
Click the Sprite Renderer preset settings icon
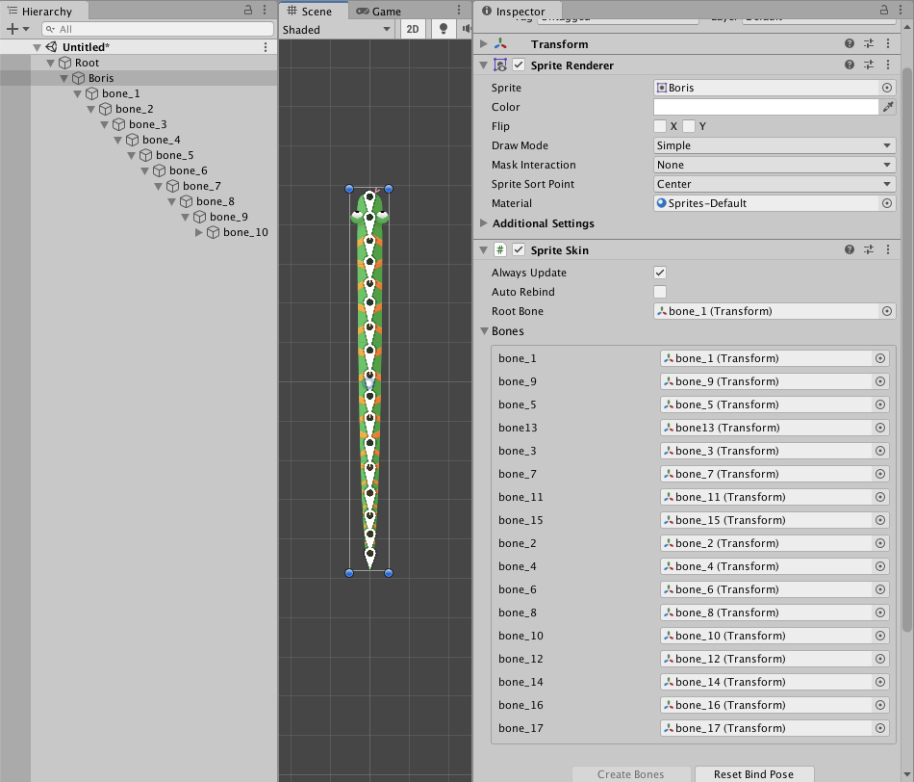[x=869, y=65]
